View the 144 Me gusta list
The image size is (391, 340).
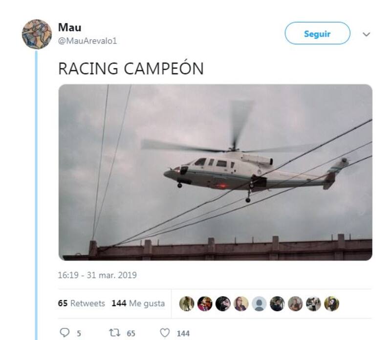138,303
